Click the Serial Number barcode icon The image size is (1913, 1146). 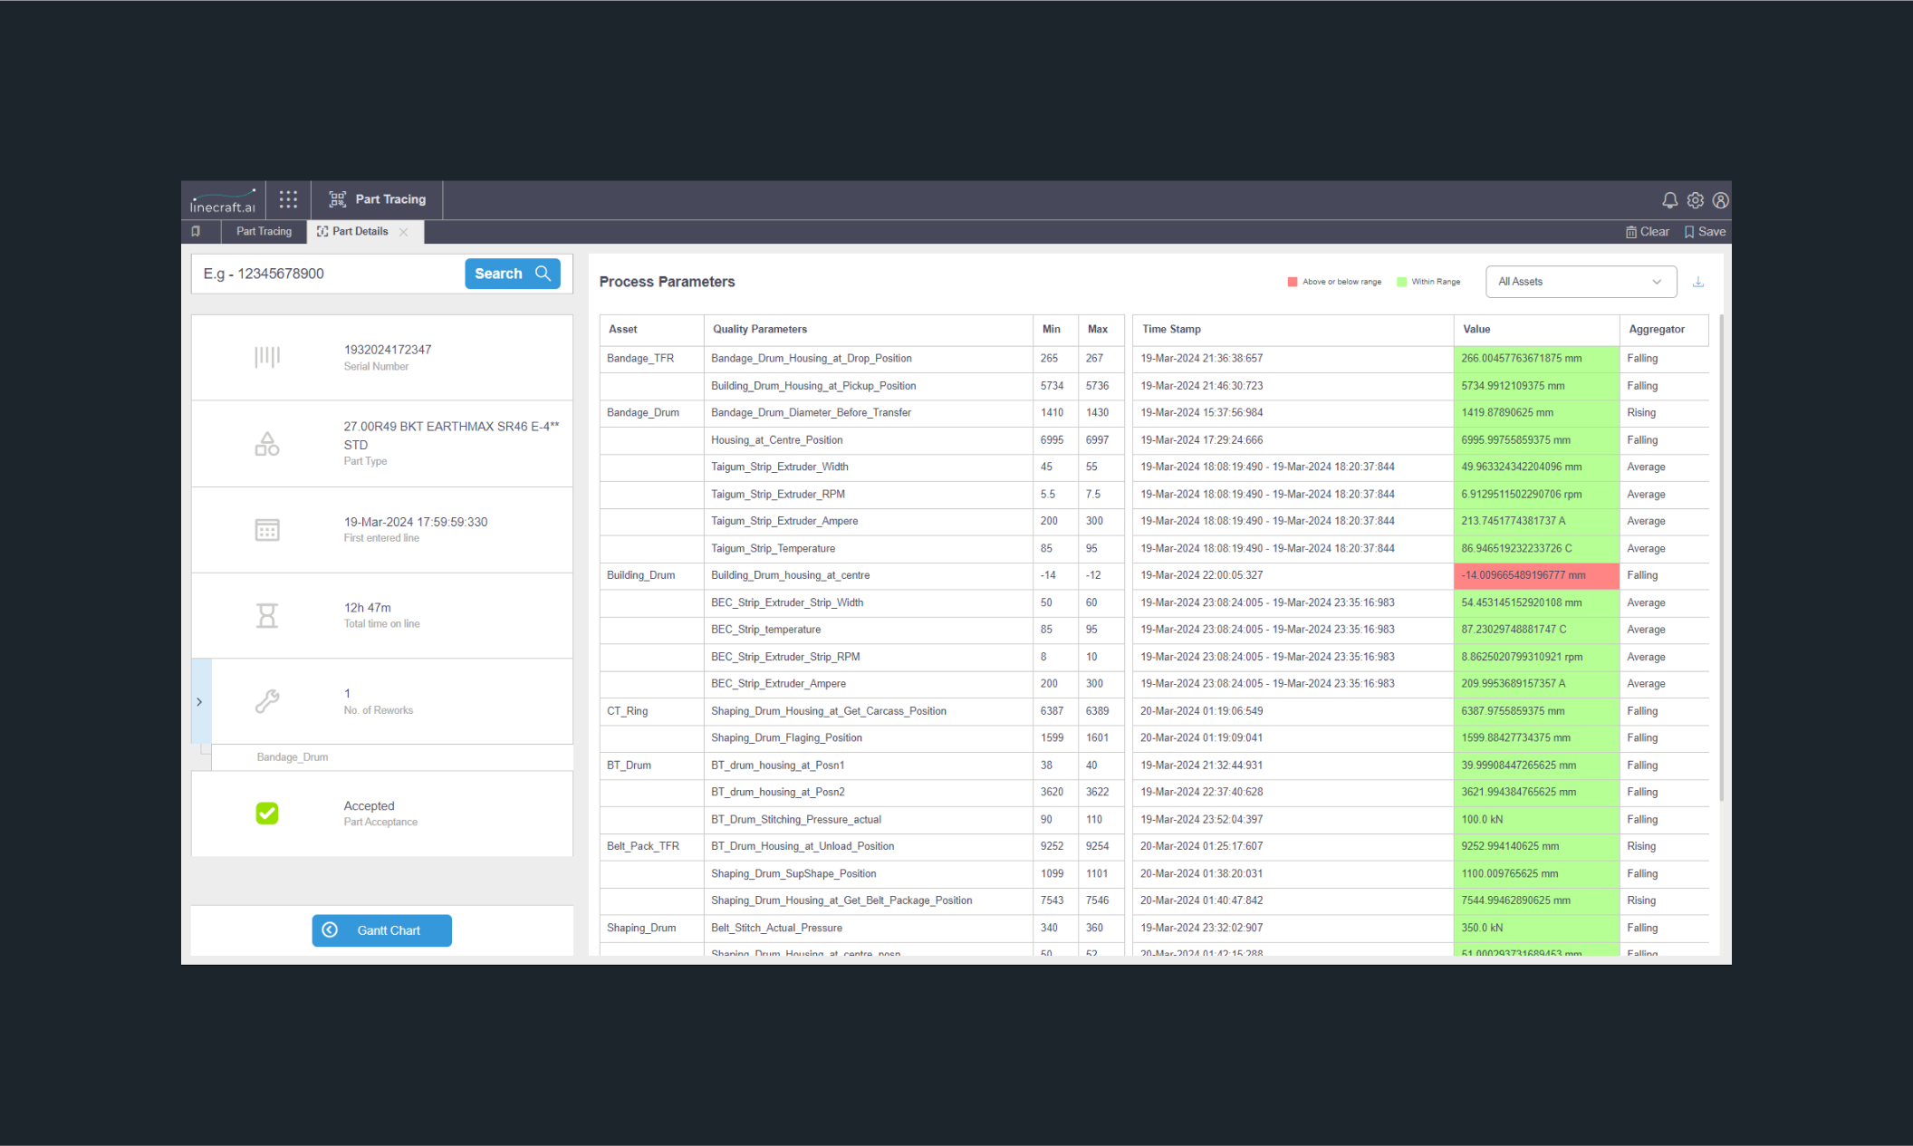[267, 357]
